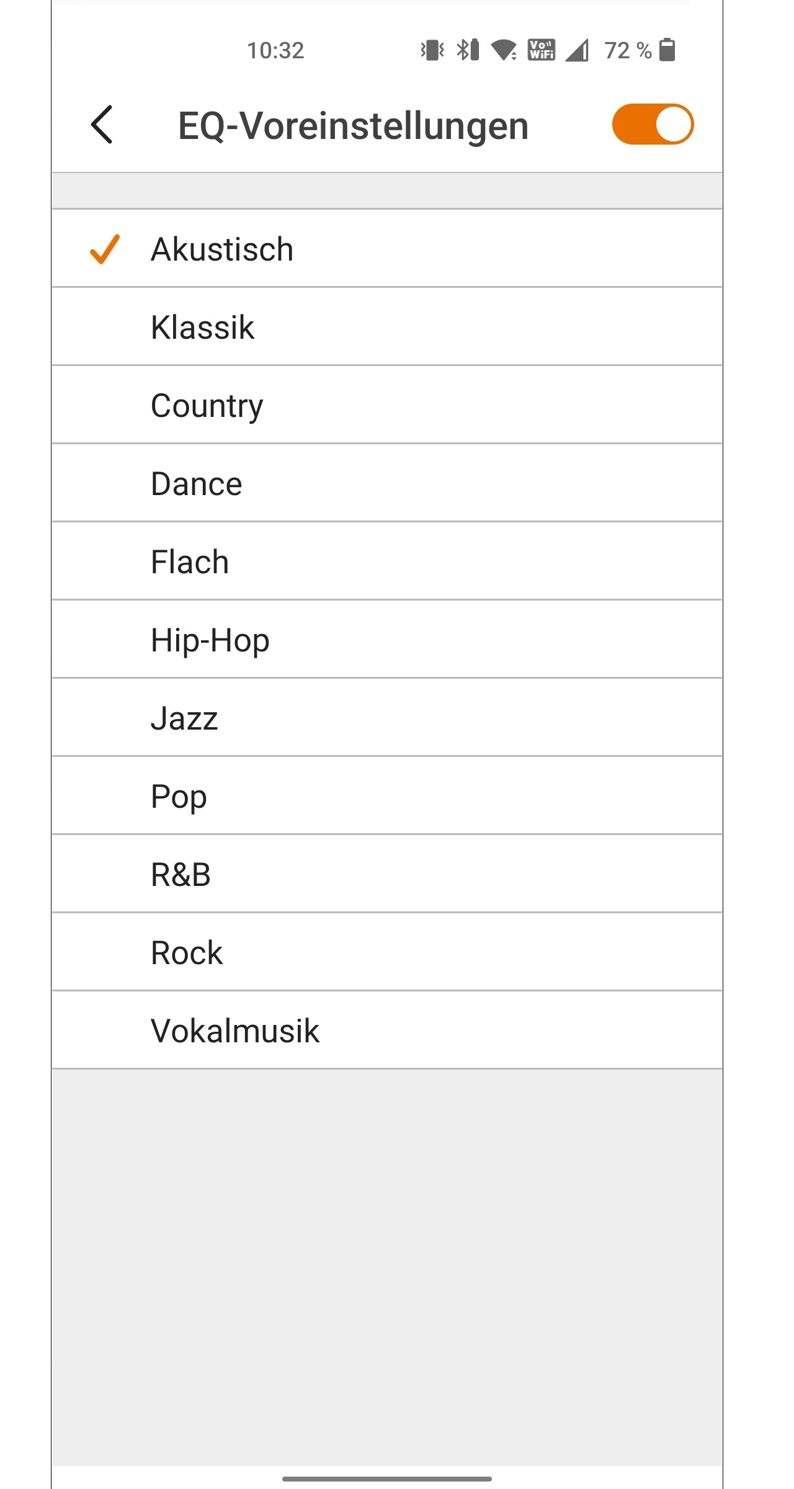Tap the vibrate mode status icon
The image size is (794, 1489).
432,50
